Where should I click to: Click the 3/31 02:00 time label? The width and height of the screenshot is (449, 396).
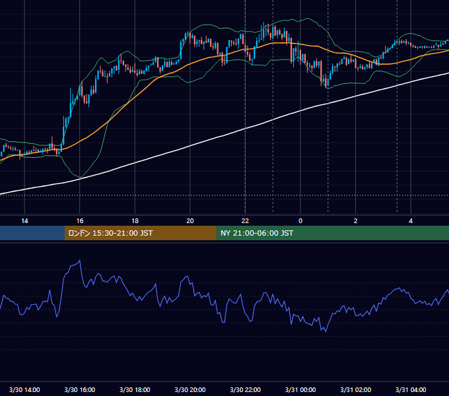[x=355, y=389]
